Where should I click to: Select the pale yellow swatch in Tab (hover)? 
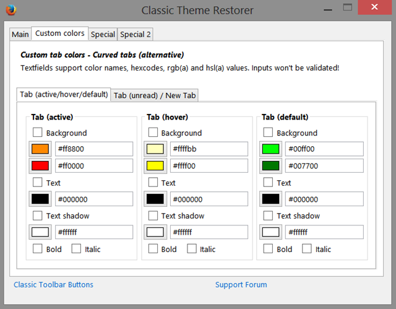[x=155, y=149]
